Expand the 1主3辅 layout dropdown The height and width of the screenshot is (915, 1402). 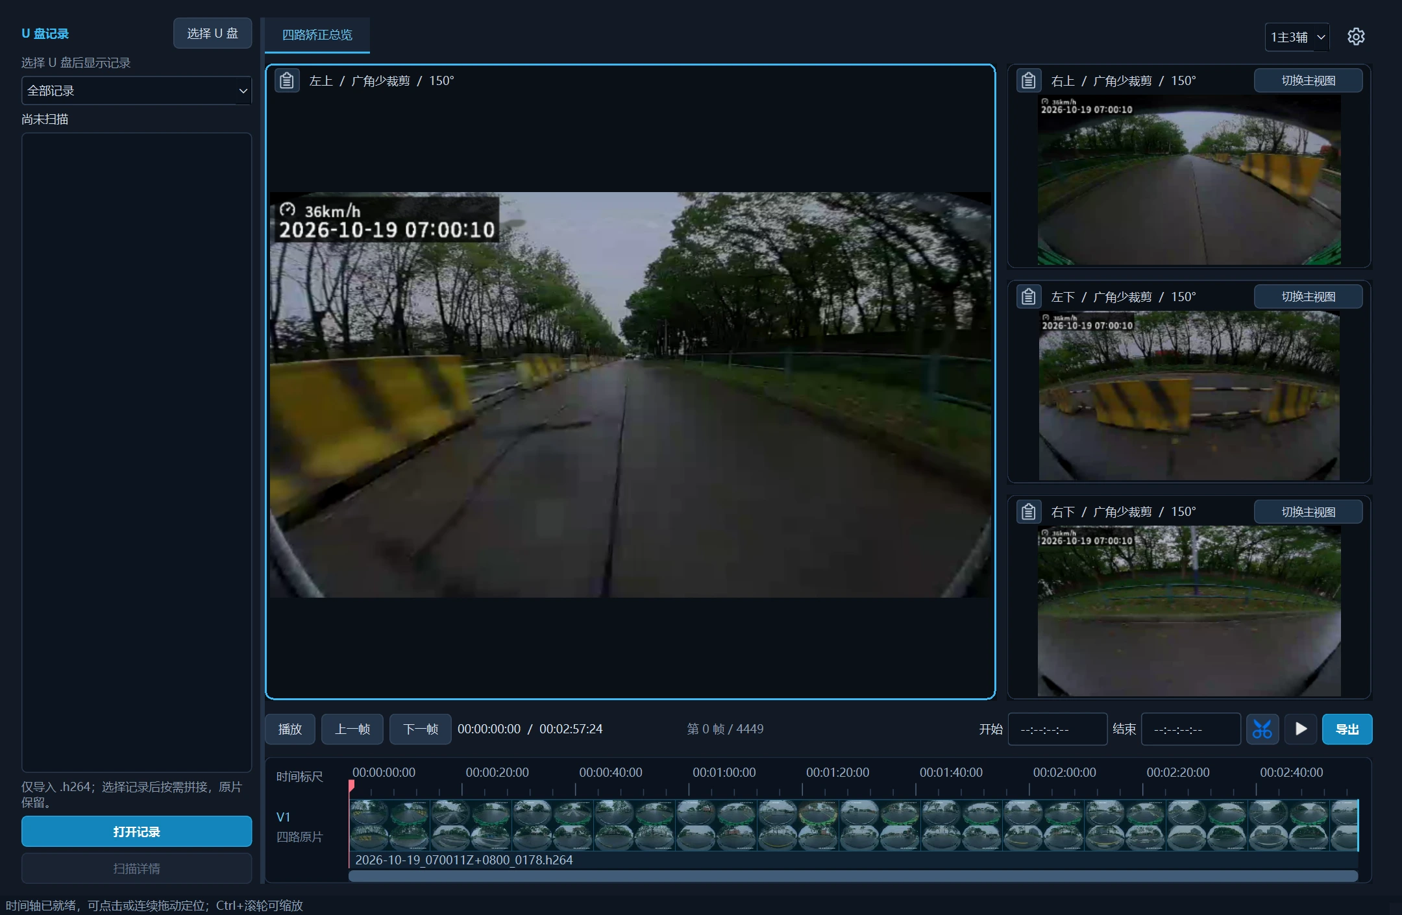[1297, 37]
